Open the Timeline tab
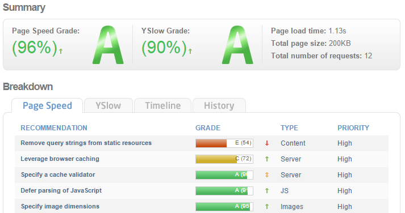 pyautogui.click(x=162, y=105)
